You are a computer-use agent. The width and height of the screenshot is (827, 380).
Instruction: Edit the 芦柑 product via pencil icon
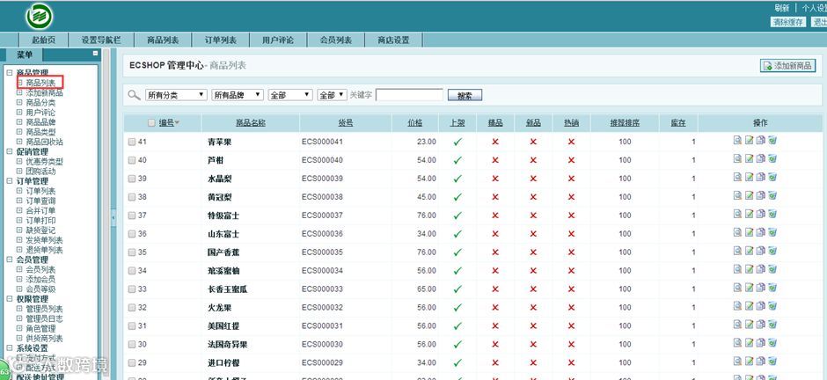pos(749,158)
